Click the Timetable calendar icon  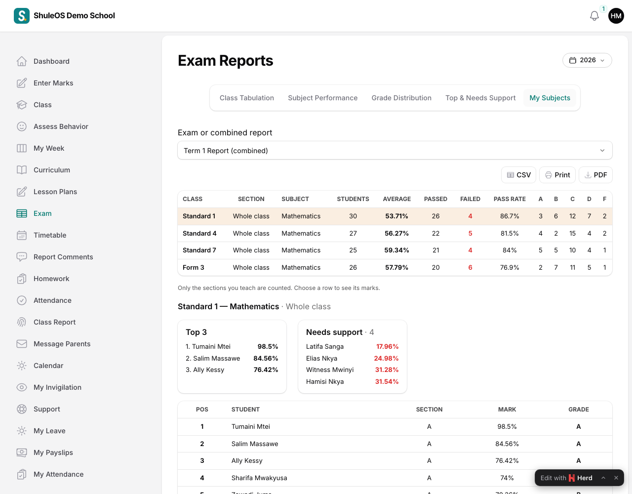tap(22, 235)
